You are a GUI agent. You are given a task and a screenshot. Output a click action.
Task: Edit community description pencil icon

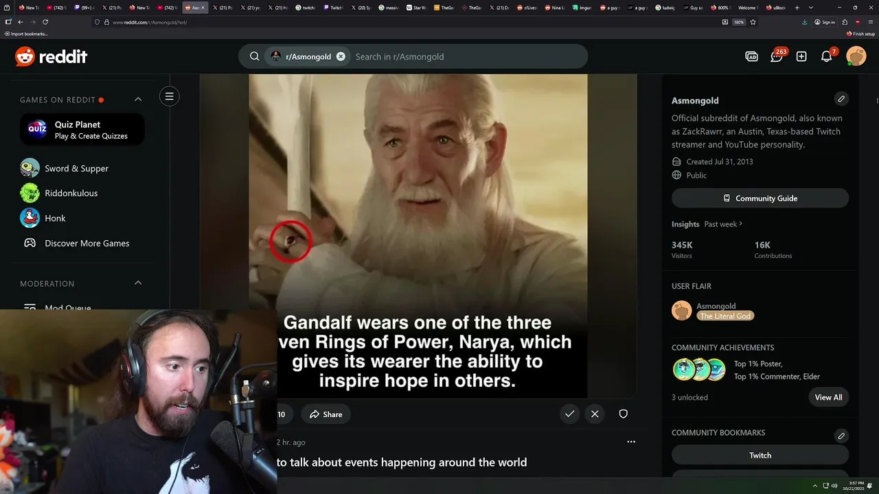[x=841, y=99]
